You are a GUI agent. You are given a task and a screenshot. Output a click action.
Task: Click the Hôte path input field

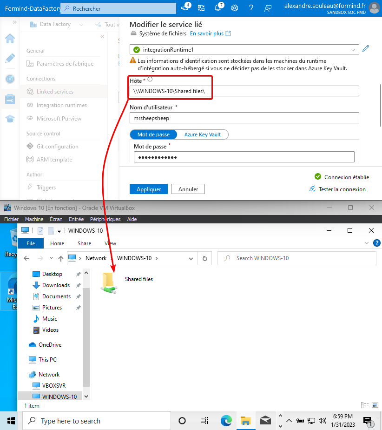244,91
